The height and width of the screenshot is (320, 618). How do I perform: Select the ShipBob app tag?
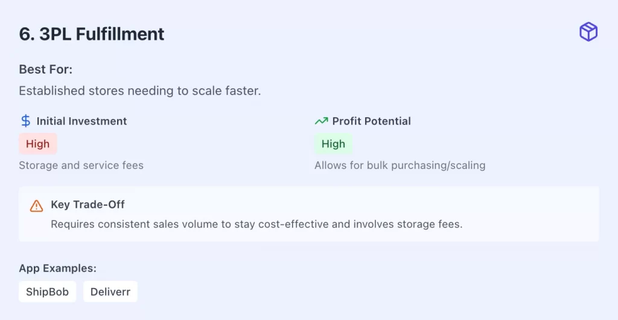pos(47,292)
